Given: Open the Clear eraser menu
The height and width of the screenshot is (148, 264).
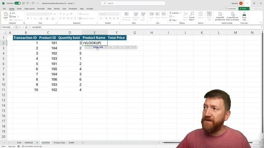Looking at the screenshot, I should pos(173,20).
